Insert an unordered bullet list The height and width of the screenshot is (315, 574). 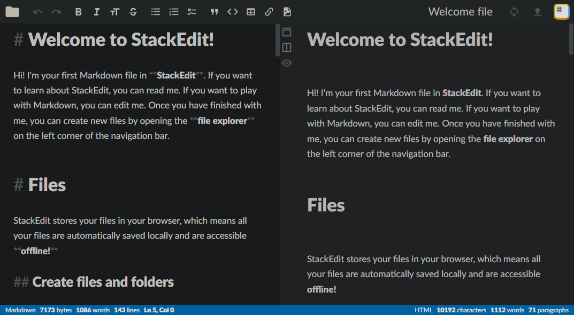click(156, 12)
